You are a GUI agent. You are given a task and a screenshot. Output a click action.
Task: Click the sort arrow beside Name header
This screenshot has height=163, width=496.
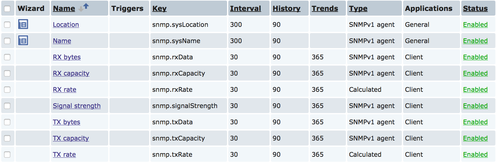84,7
